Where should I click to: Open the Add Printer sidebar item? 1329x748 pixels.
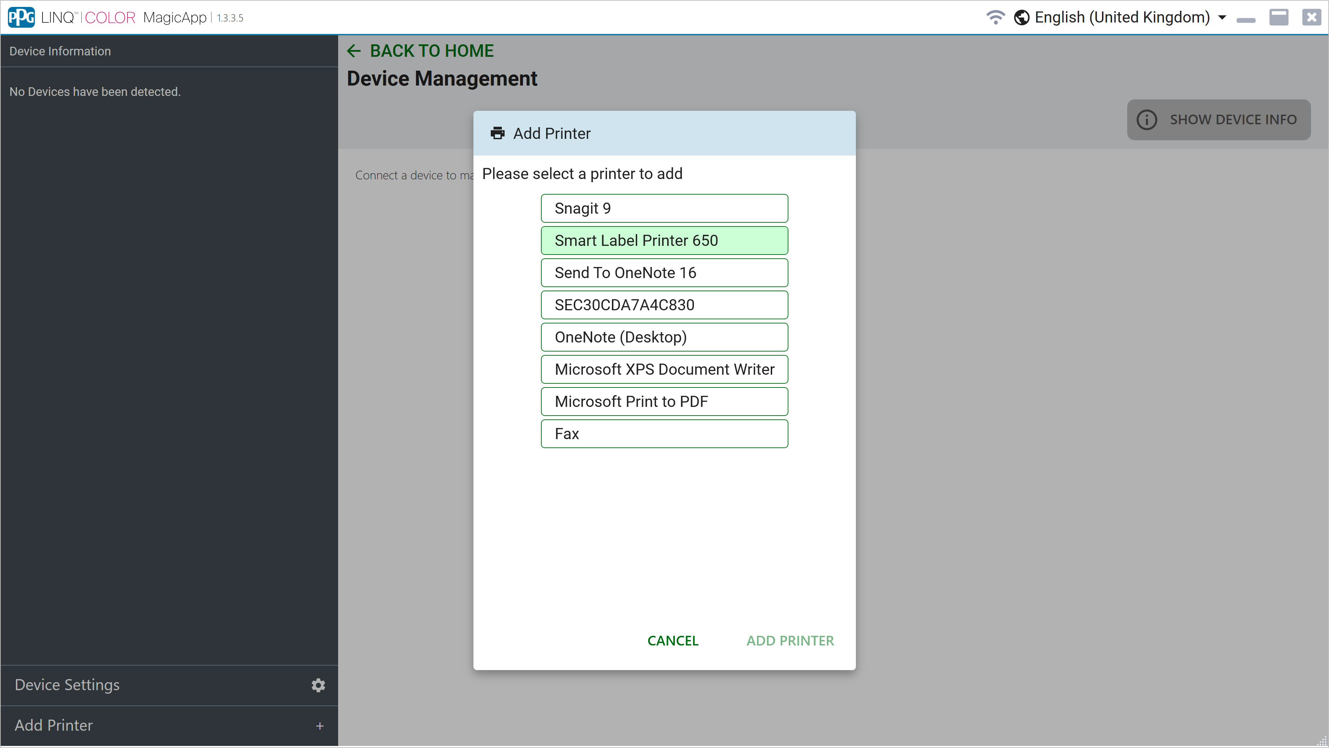[54, 726]
